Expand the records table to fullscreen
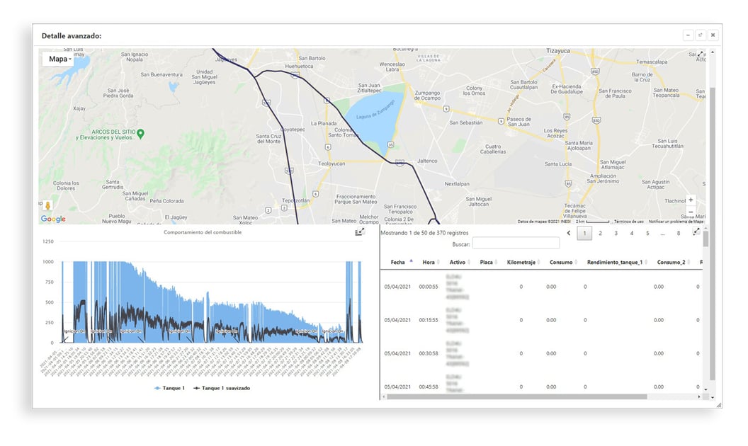Image resolution: width=748 pixels, height=446 pixels. pos(696,231)
